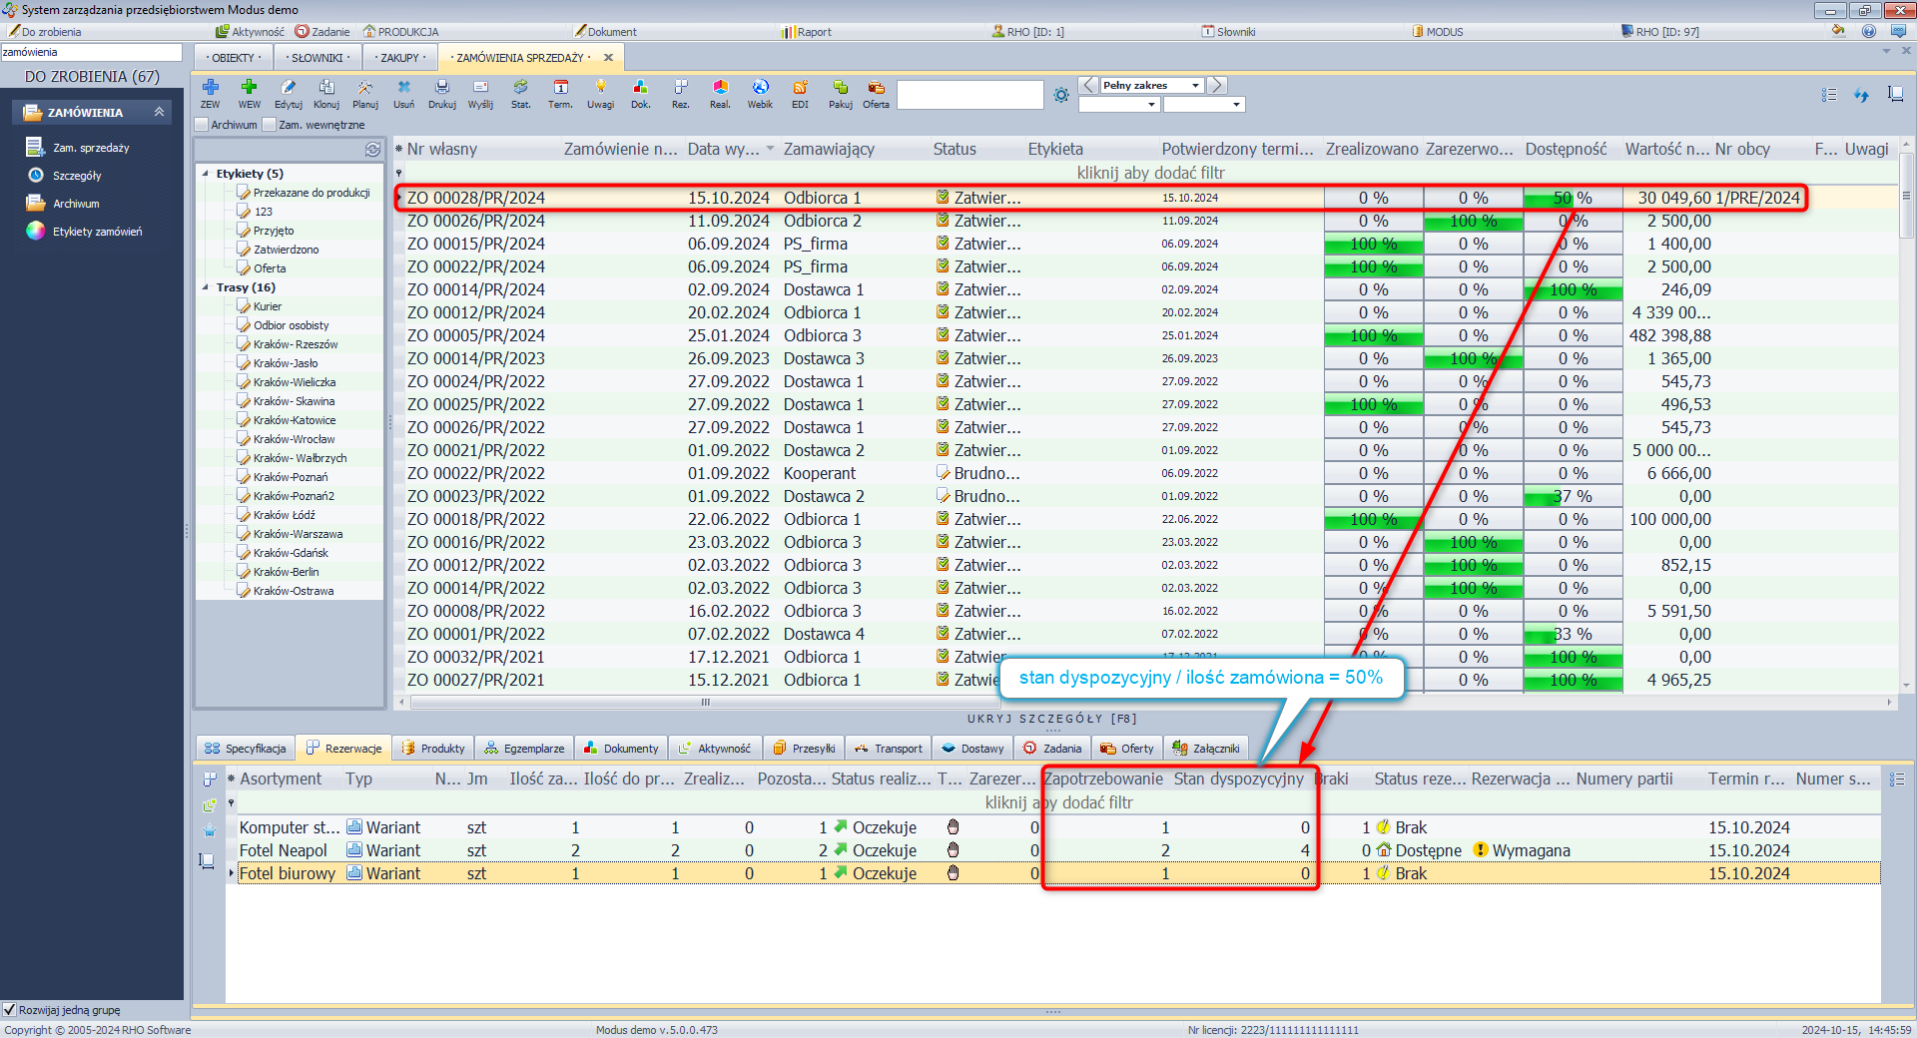Click the Drukuj print toolbar icon
The height and width of the screenshot is (1038, 1917).
pyautogui.click(x=441, y=93)
